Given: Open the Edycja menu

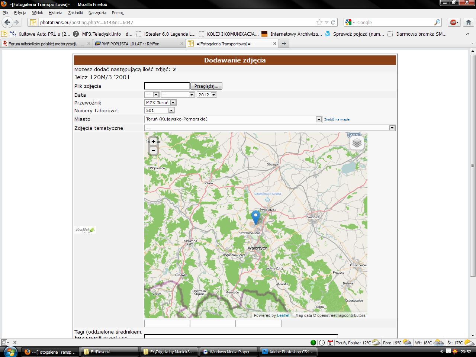Looking at the screenshot, I should pyautogui.click(x=20, y=13).
